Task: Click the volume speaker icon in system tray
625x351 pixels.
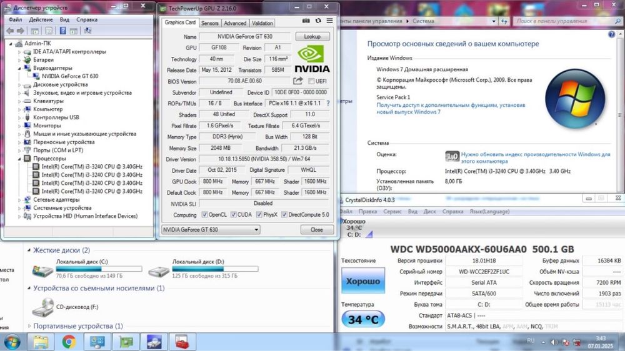Action: [x=554, y=342]
